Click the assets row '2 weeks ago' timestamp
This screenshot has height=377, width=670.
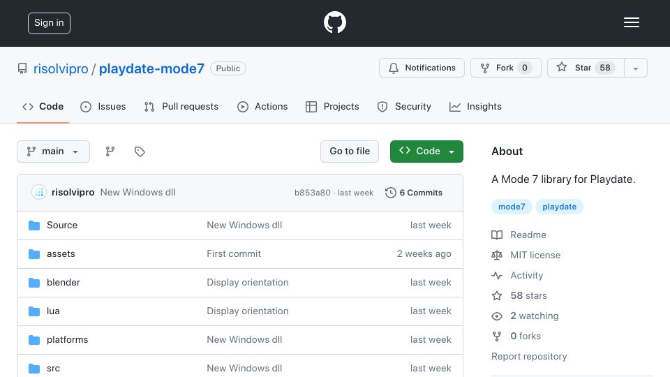point(424,254)
